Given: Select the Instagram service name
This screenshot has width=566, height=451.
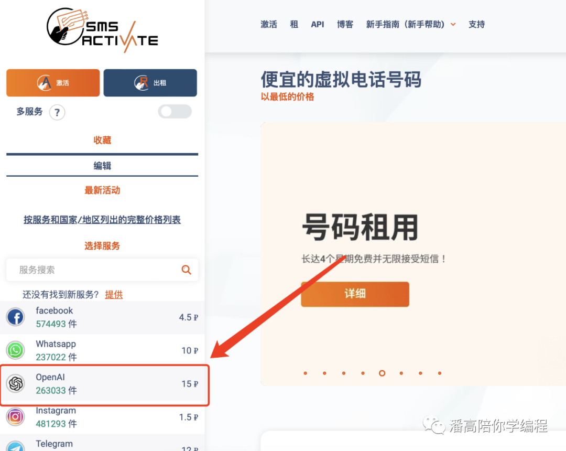Looking at the screenshot, I should [56, 411].
